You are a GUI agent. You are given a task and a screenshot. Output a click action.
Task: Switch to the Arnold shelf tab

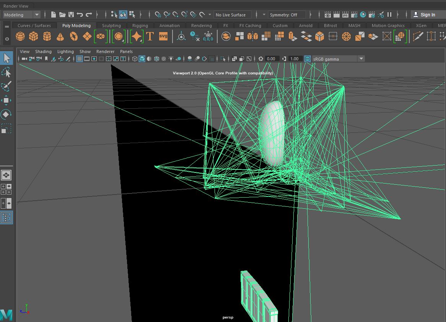pyautogui.click(x=306, y=25)
